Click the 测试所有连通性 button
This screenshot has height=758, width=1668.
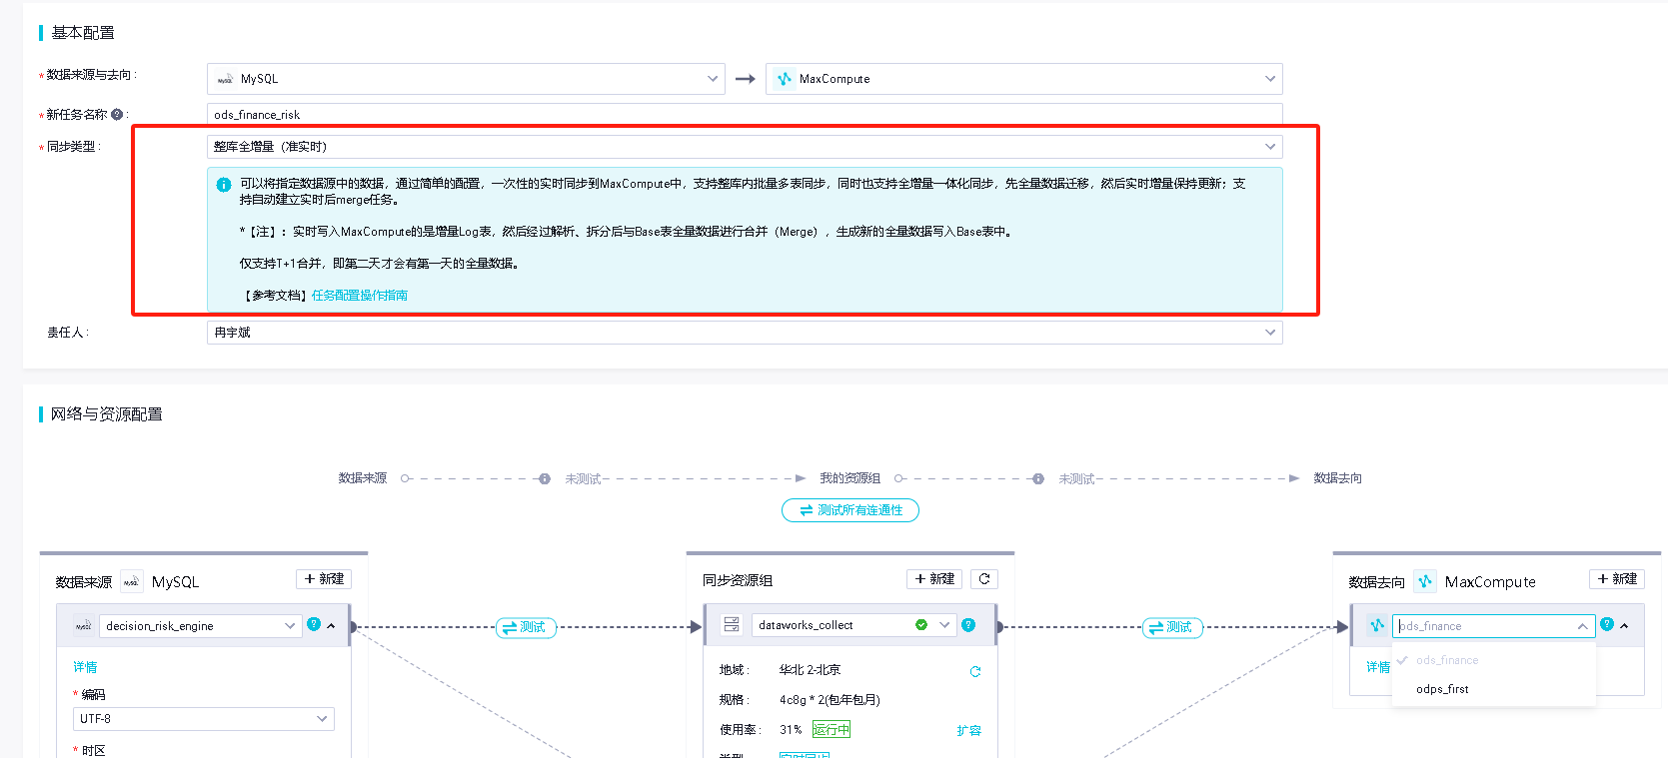click(x=849, y=510)
